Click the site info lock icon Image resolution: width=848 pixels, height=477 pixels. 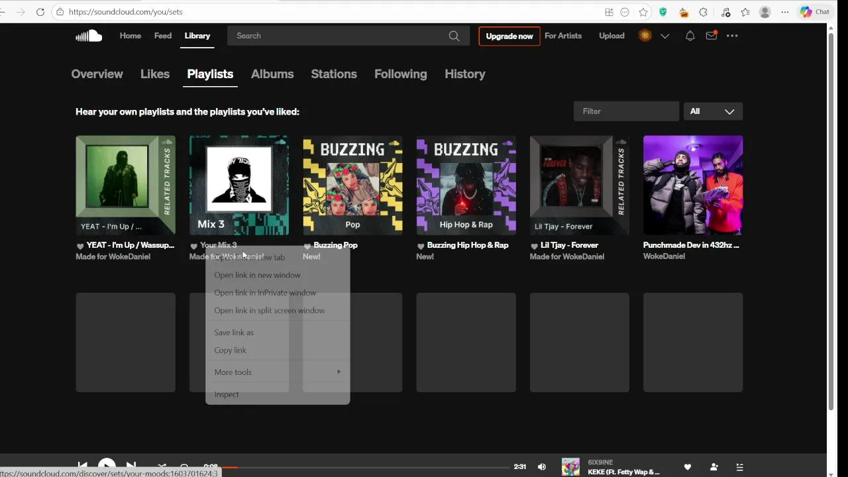[x=60, y=12]
